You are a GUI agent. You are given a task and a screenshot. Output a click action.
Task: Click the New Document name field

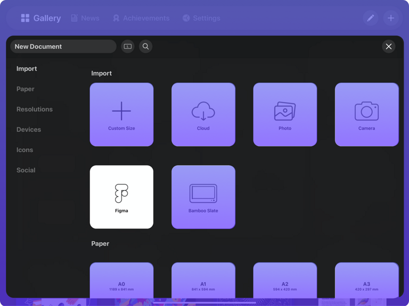(63, 46)
